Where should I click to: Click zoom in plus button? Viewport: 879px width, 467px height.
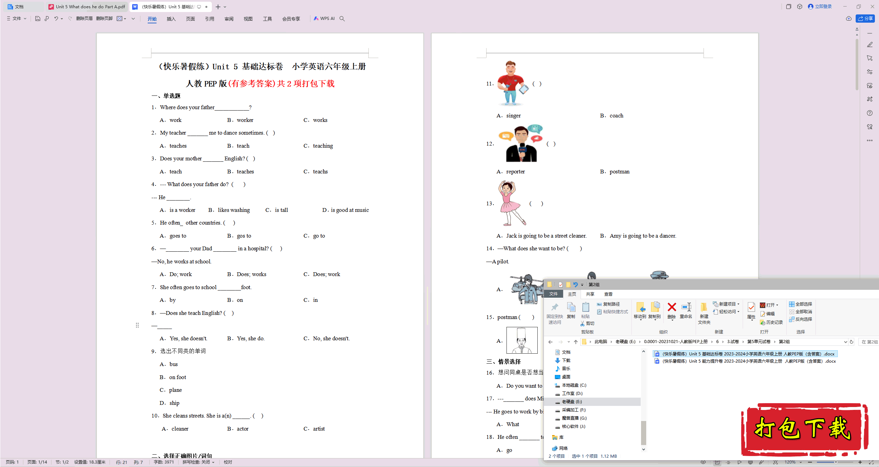pos(860,462)
